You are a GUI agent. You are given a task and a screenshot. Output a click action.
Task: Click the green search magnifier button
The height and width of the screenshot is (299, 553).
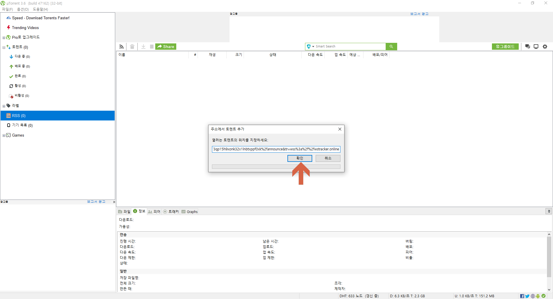391,46
